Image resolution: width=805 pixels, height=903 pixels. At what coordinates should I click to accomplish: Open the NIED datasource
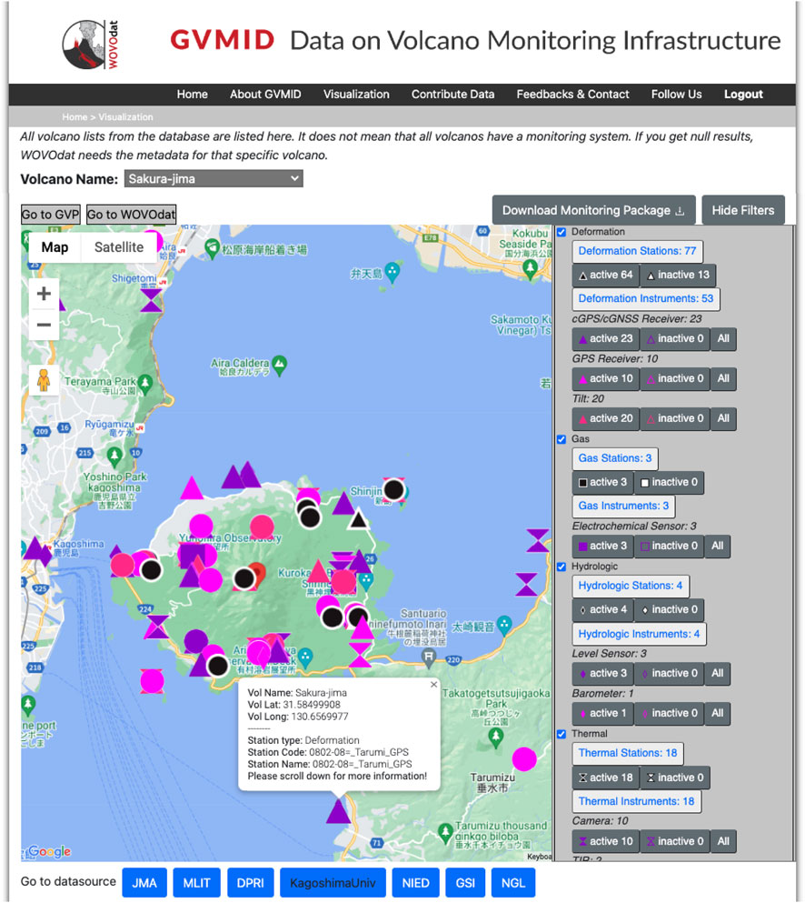415,883
